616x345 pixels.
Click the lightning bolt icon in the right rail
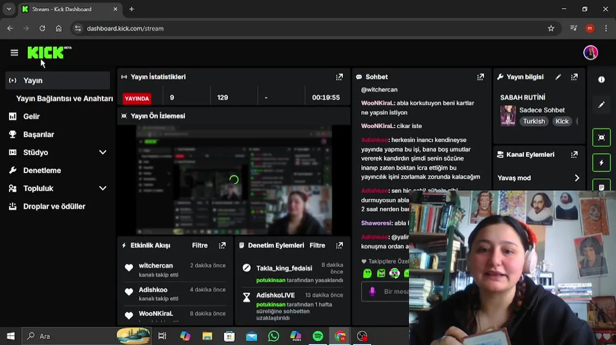[602, 163]
